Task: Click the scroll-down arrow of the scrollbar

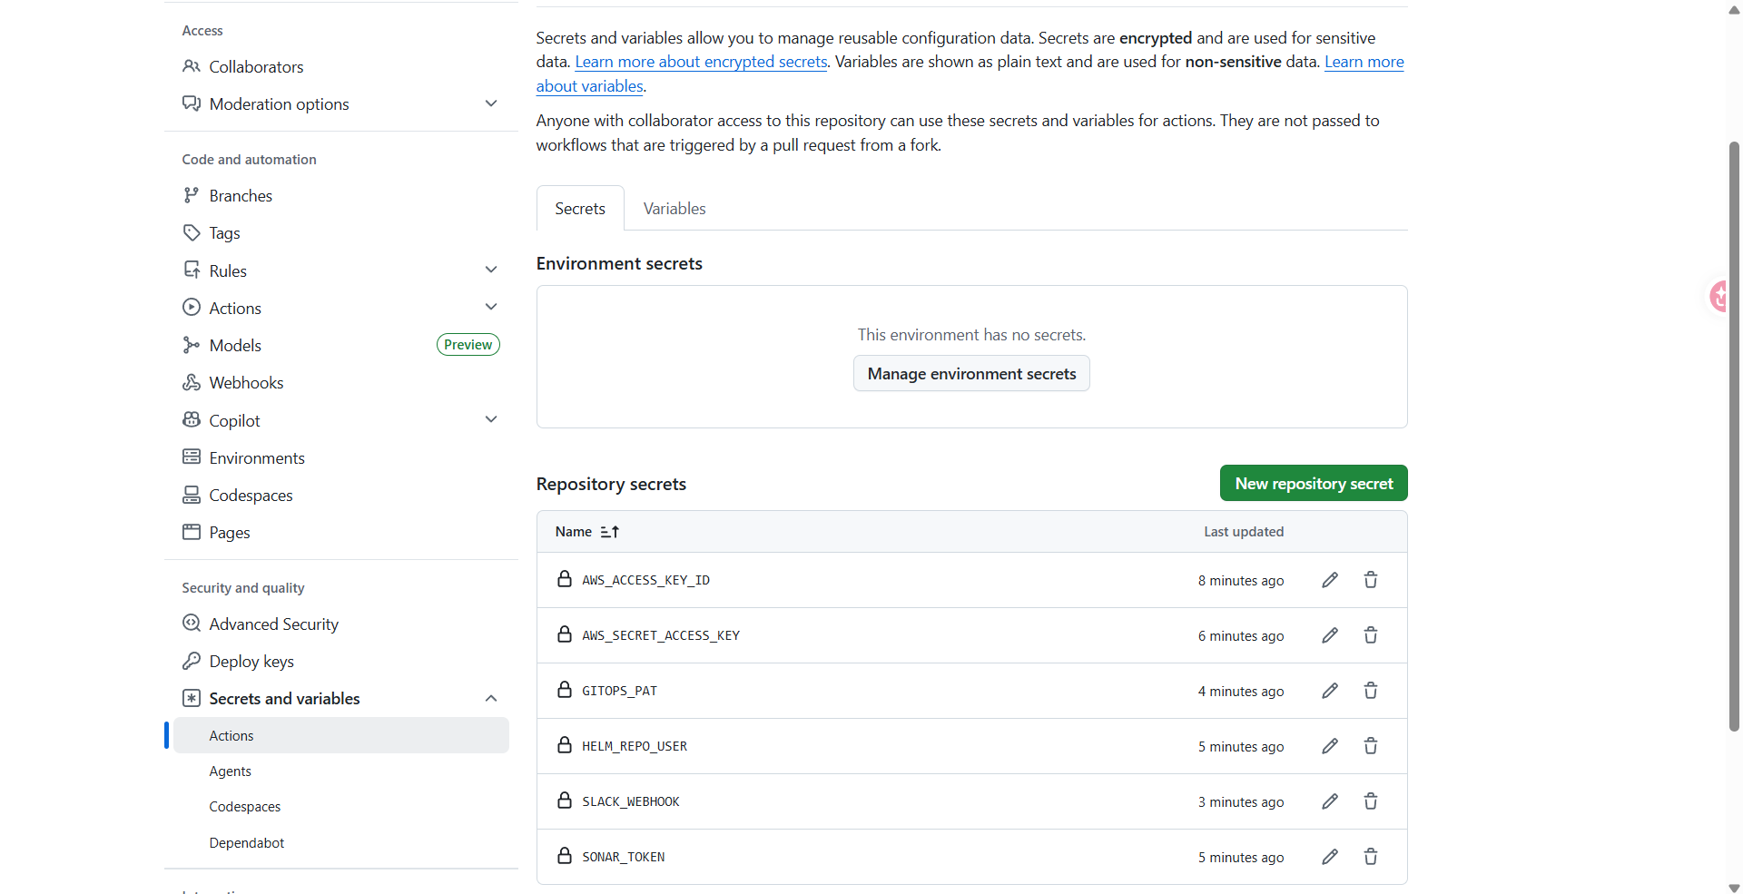Action: [x=1734, y=888]
